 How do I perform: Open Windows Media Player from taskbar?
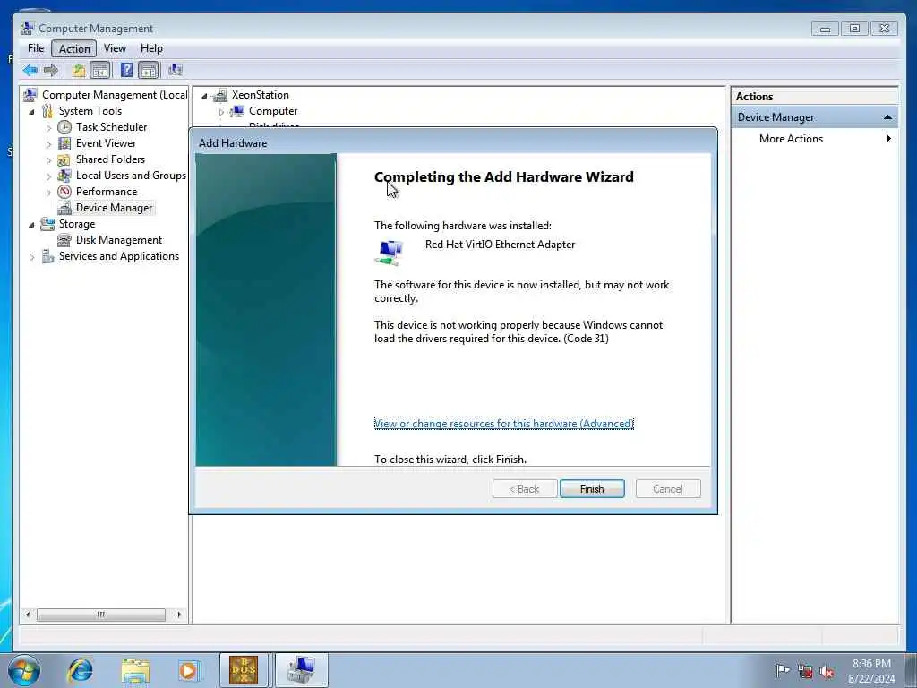click(x=189, y=670)
